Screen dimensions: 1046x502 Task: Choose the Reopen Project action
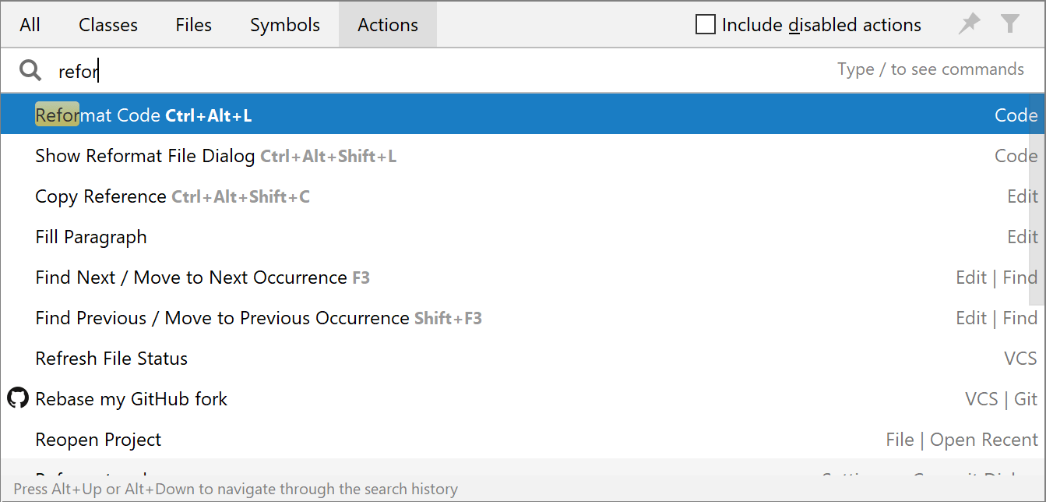(98, 439)
